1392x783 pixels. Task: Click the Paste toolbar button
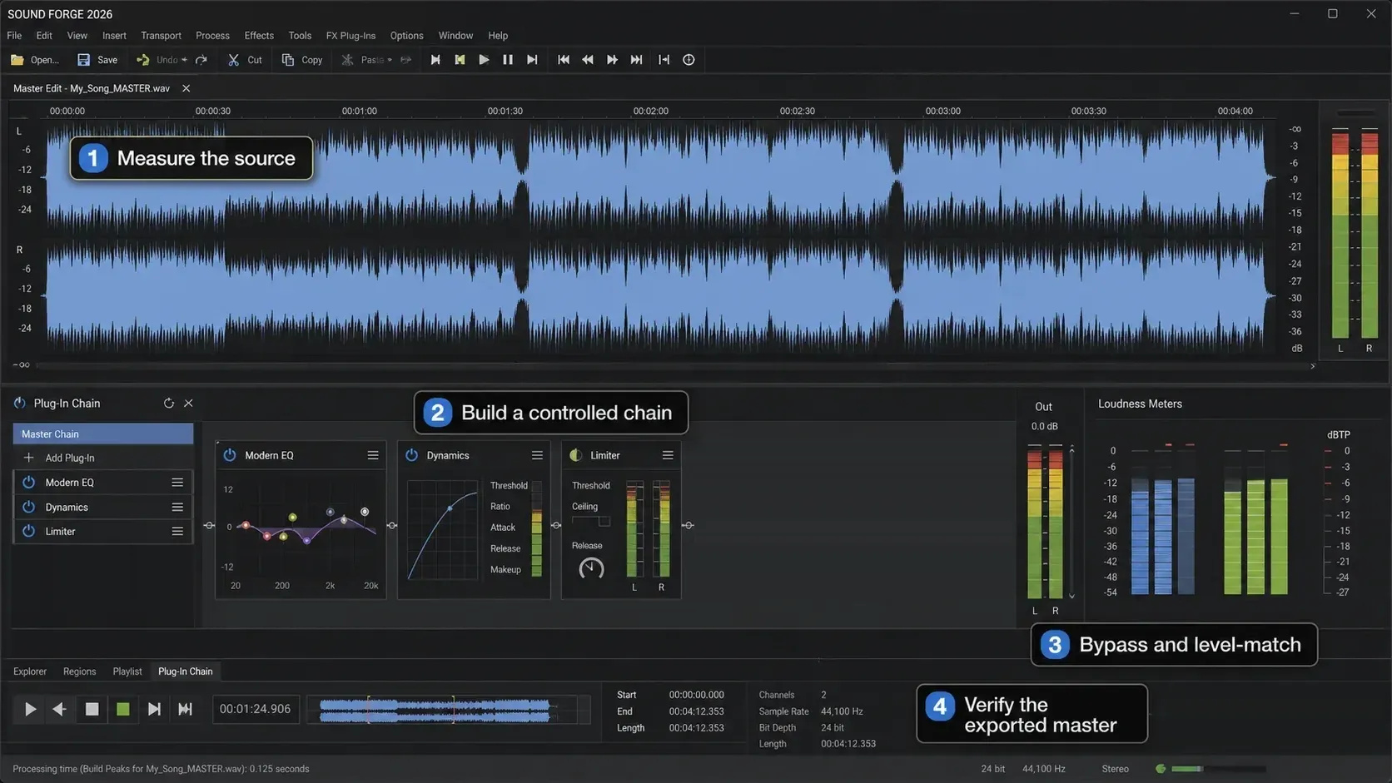(x=362, y=60)
